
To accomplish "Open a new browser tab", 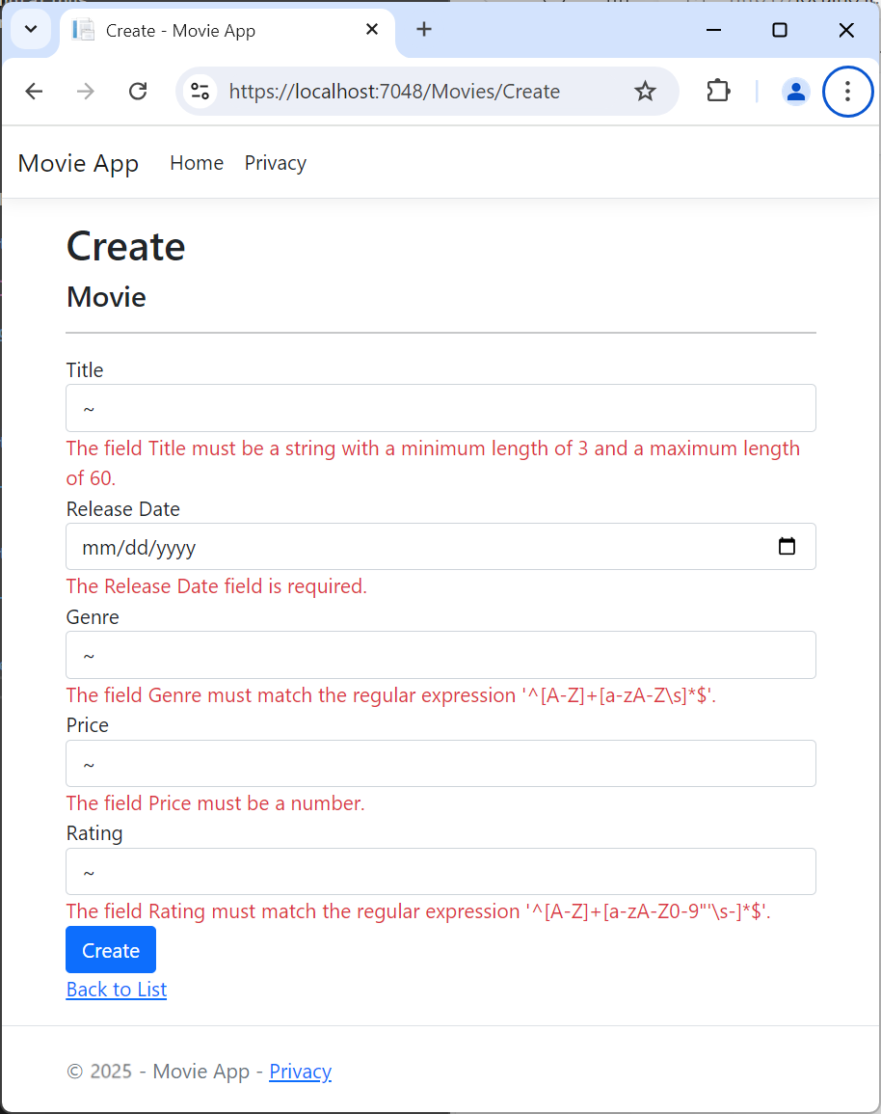I will pos(424,29).
